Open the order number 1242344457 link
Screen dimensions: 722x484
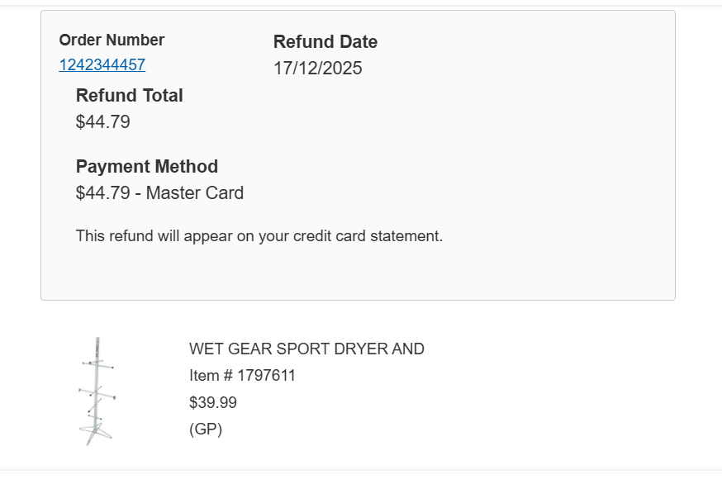pos(102,65)
